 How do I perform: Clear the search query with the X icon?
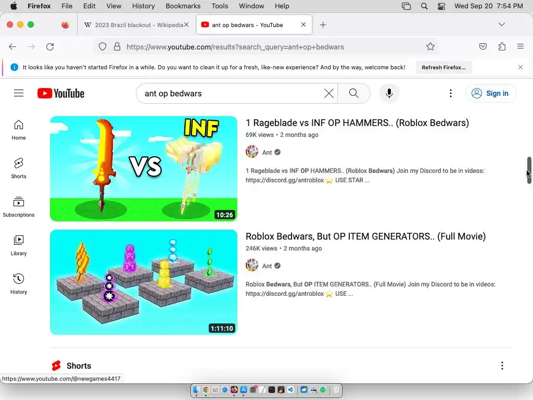click(x=329, y=93)
